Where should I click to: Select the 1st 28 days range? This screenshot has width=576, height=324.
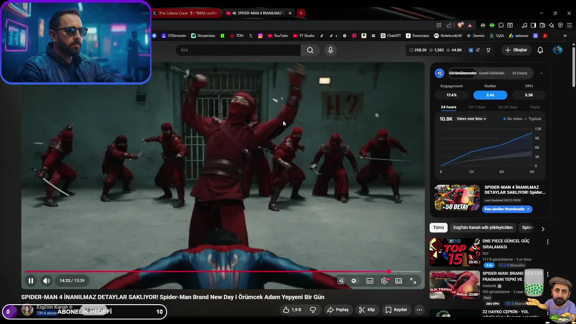508,107
